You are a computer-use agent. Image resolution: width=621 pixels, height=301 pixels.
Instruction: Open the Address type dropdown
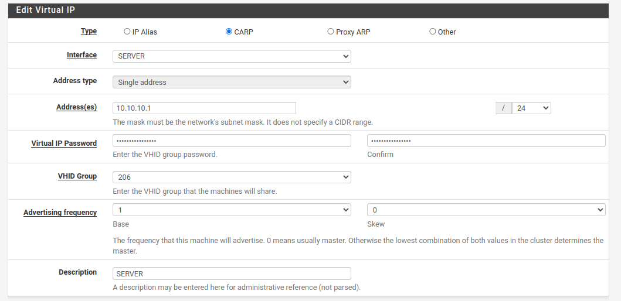click(x=232, y=82)
